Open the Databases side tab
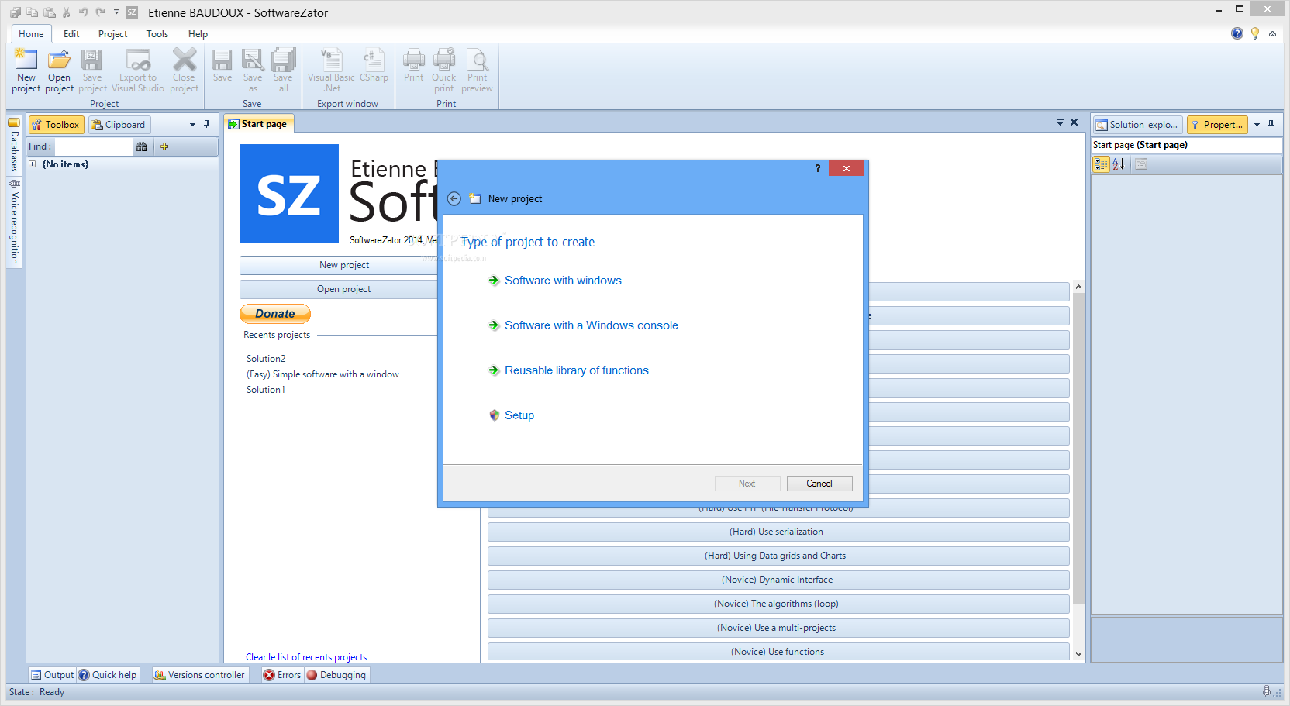Image resolution: width=1290 pixels, height=706 pixels. tap(14, 145)
